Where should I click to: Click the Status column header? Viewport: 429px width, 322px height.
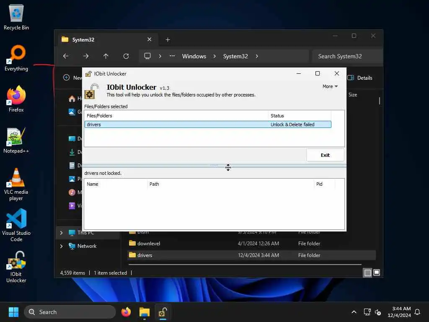300,116
